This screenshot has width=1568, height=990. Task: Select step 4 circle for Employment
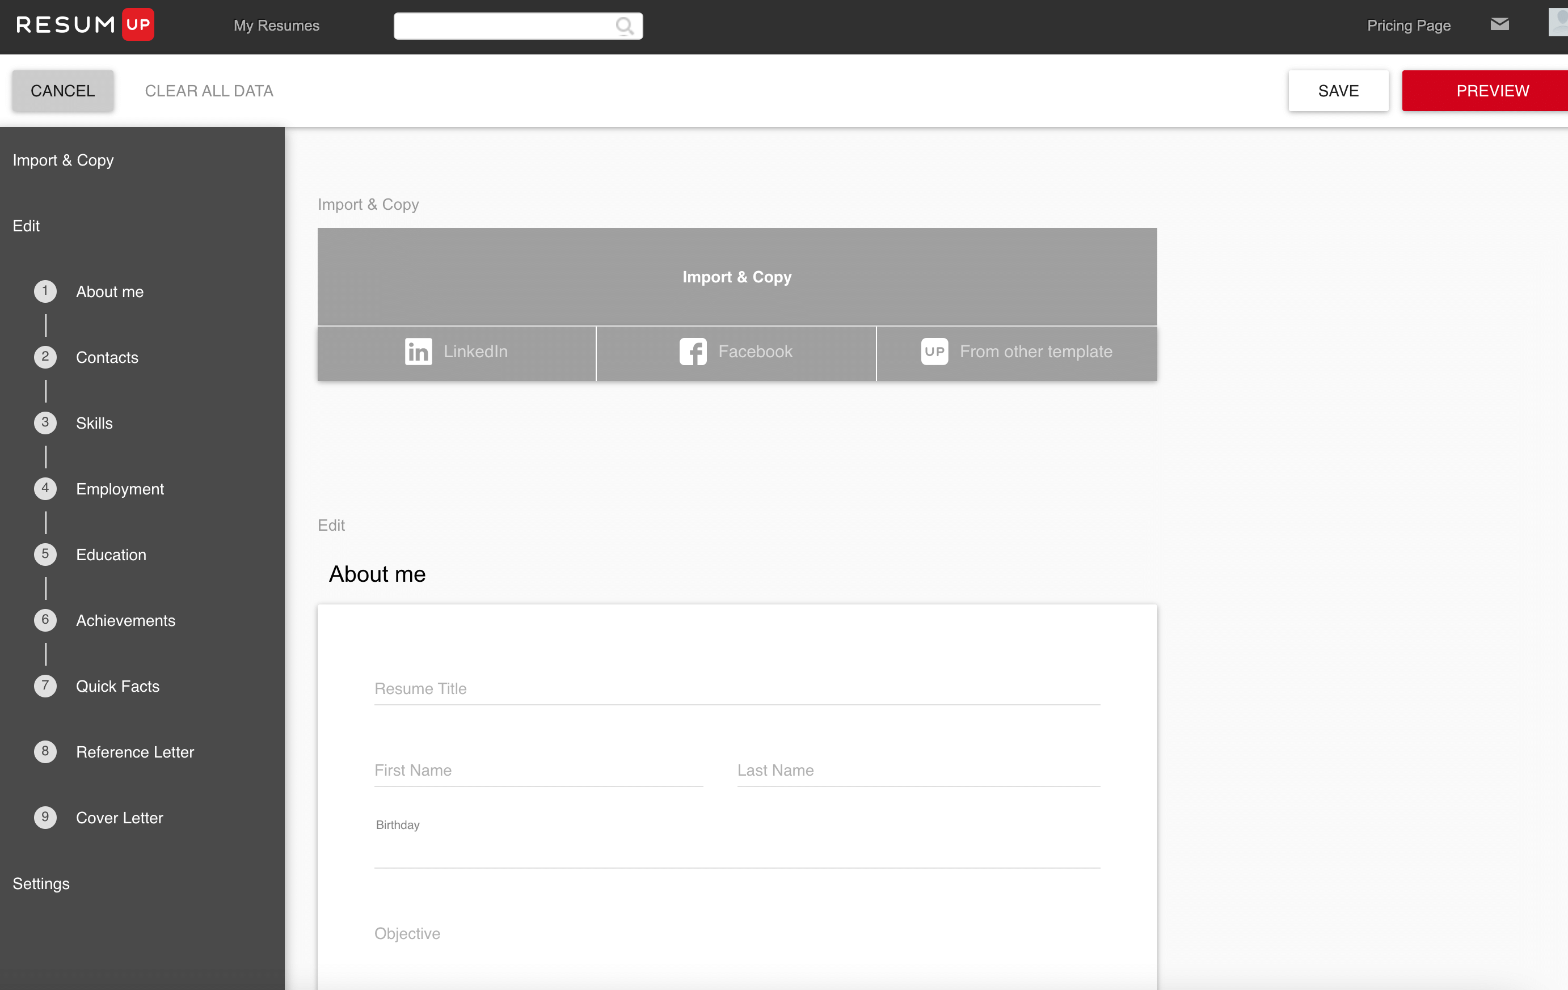45,488
